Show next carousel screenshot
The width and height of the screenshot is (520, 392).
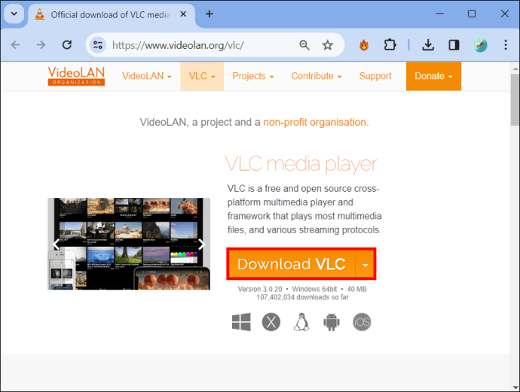click(201, 245)
